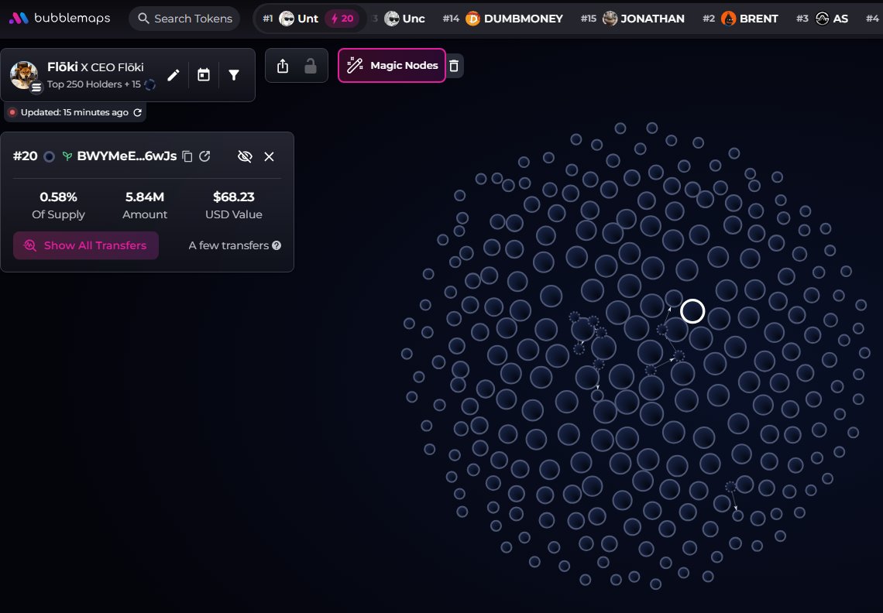Click Show All Transfers button

coord(86,245)
